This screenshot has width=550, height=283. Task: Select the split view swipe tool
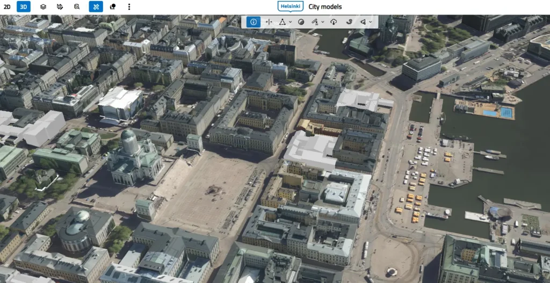[269, 21]
